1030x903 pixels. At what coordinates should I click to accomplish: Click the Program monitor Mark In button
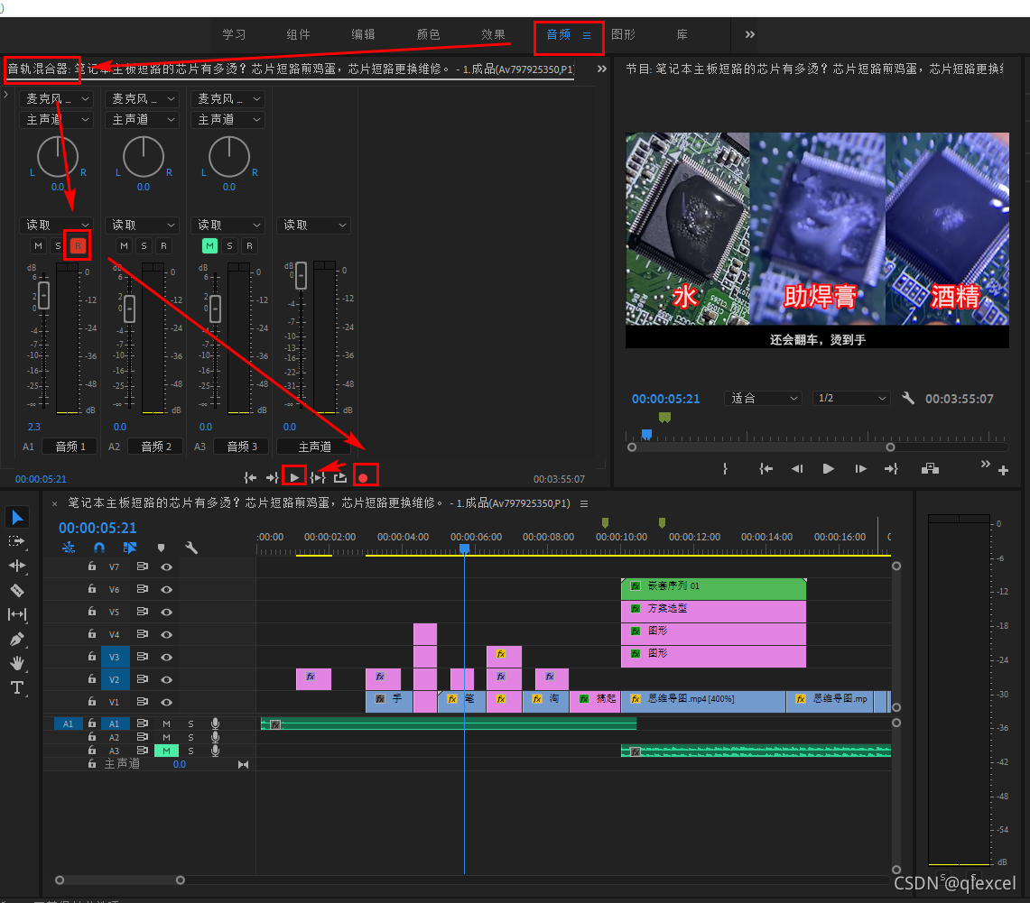(x=725, y=468)
